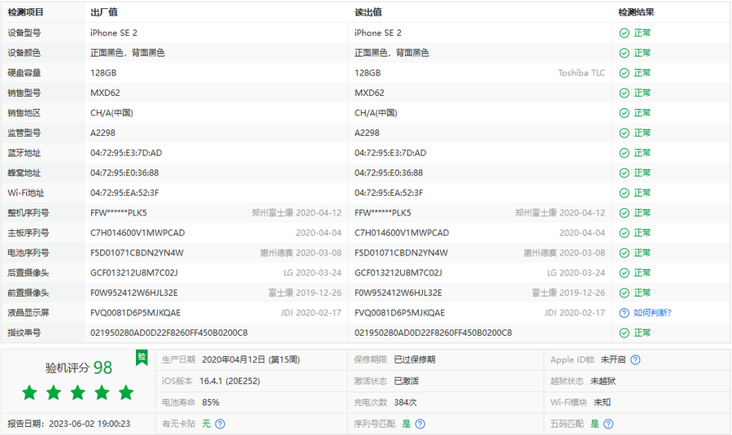Click factory serial FFW******PLK5

click(x=119, y=213)
